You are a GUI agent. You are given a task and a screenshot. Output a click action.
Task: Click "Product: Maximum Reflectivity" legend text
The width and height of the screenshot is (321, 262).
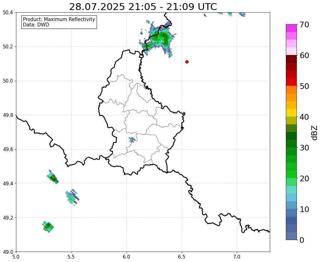tap(59, 19)
